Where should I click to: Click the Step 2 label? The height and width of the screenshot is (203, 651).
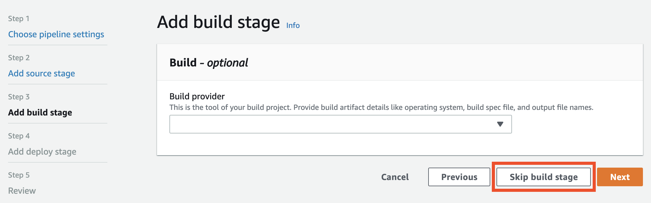pos(19,58)
